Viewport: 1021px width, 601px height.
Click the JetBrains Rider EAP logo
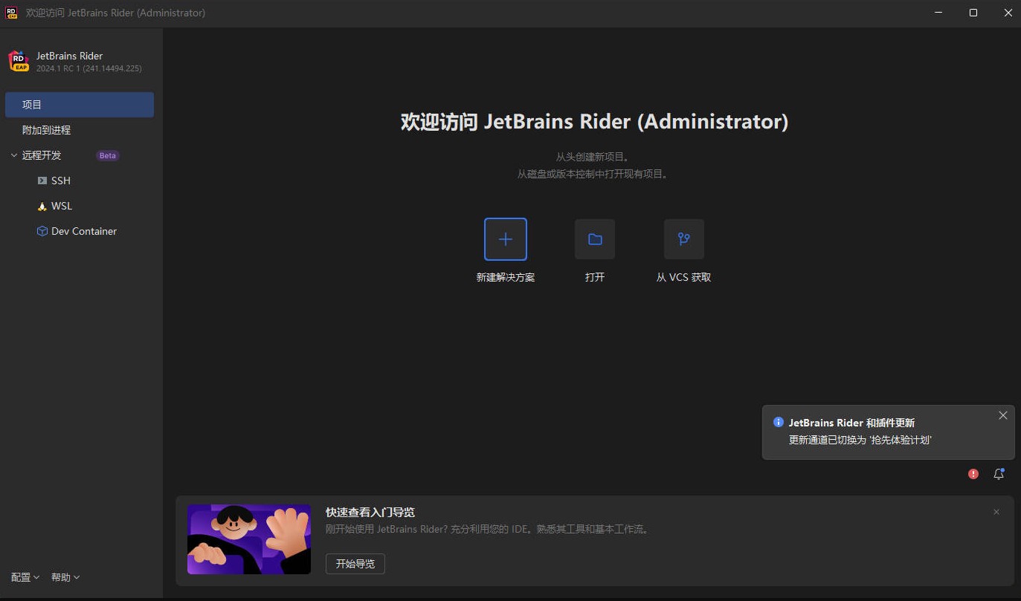tap(19, 61)
